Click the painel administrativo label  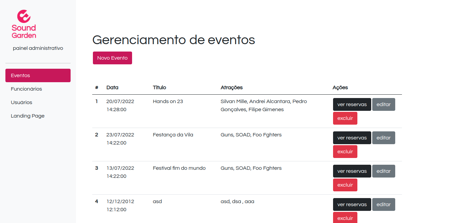(x=38, y=48)
